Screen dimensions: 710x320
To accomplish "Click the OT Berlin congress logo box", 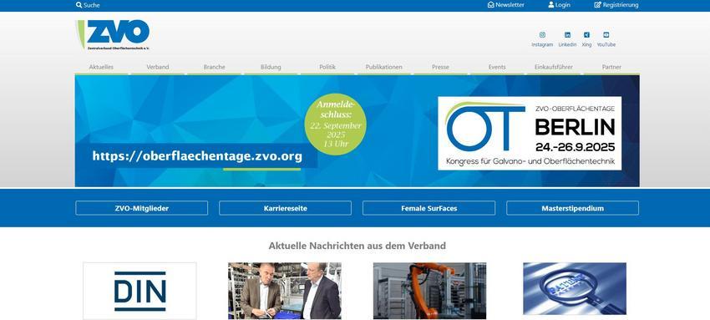I will tap(530, 133).
